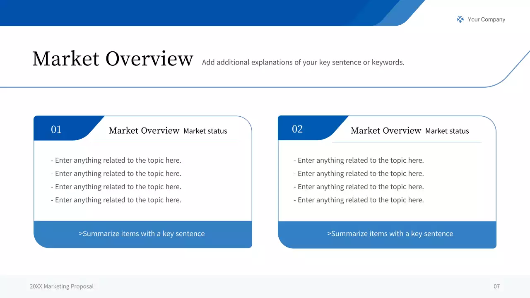Click the page number 07

click(497, 286)
